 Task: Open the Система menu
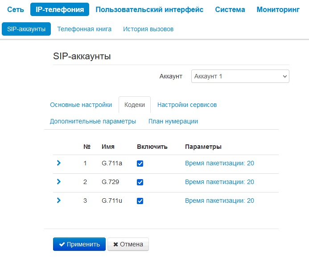230,9
